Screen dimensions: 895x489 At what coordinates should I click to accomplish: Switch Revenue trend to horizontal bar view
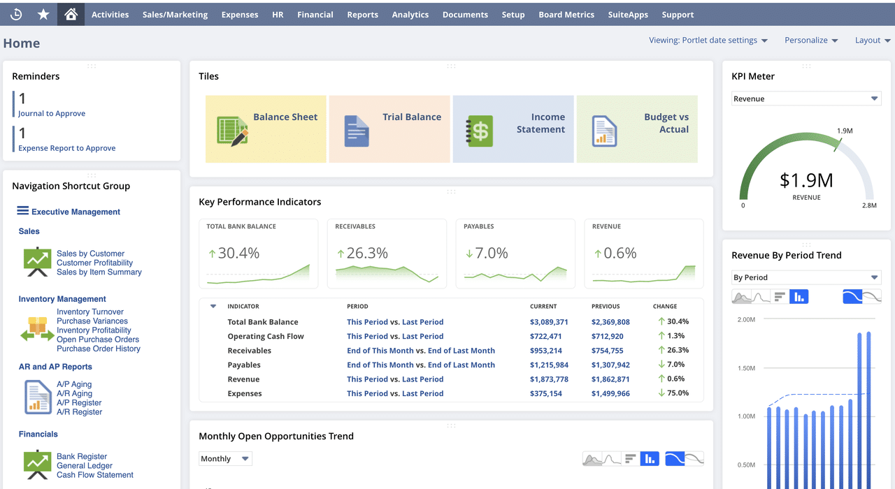point(780,296)
